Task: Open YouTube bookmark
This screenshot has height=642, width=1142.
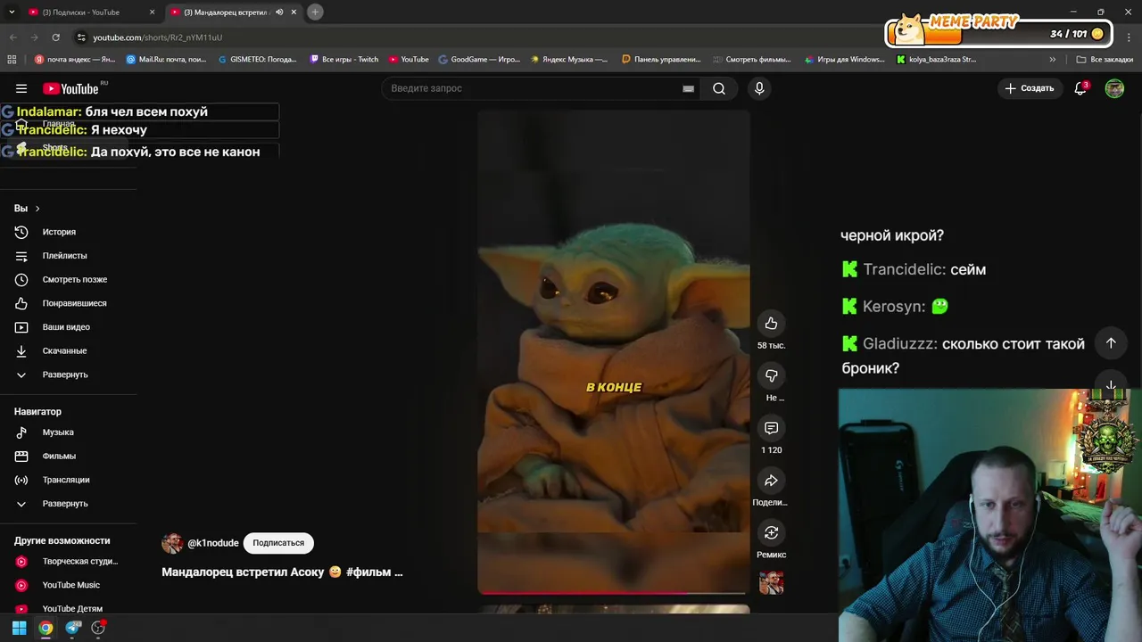Action: pyautogui.click(x=409, y=60)
